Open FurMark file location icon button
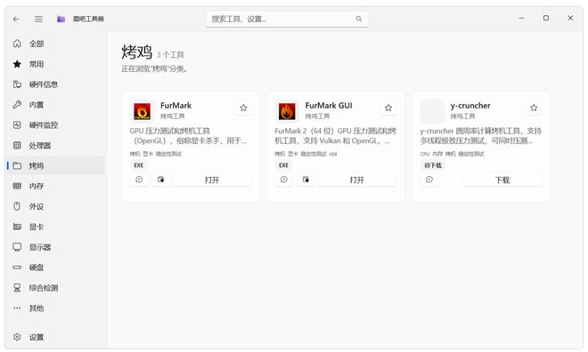Image resolution: width=588 pixels, height=352 pixels. (160, 180)
